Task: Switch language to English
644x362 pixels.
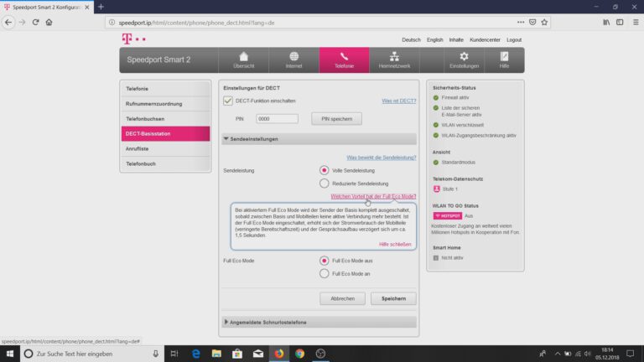Action: point(434,40)
